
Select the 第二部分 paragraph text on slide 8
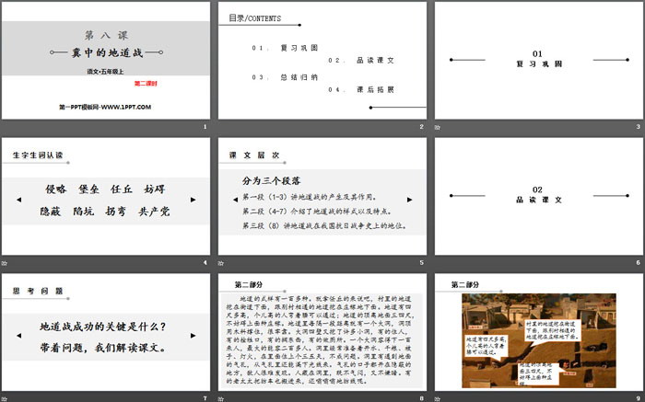pos(322,341)
